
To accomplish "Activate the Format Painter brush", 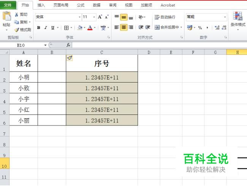I will click(22, 30).
